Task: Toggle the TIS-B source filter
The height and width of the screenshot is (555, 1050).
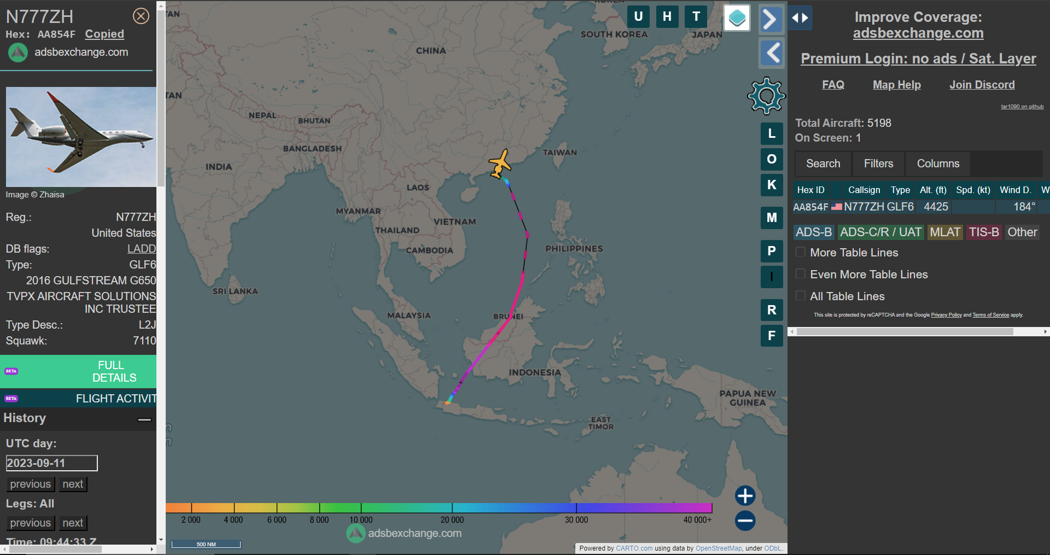Action: (984, 232)
